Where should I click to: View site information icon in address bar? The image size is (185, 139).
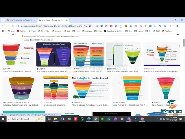click(18, 26)
